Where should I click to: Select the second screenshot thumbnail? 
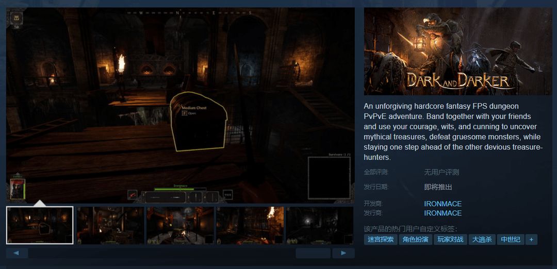[x=110, y=225]
